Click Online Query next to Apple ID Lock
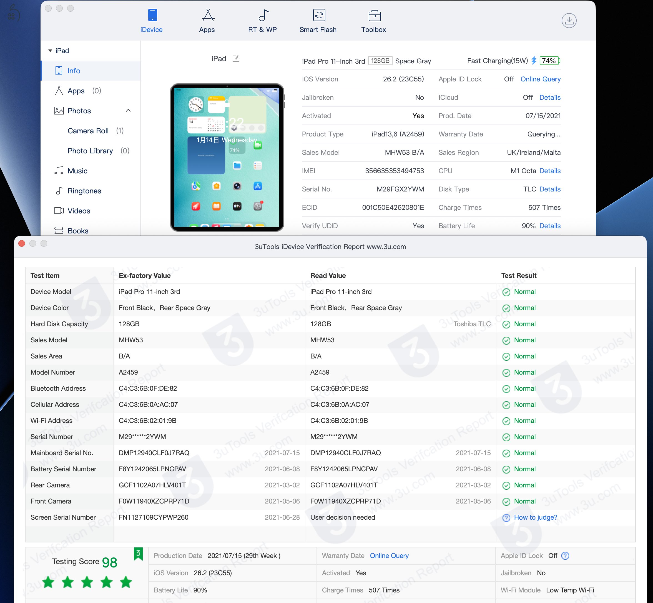Viewport: 653px width, 603px height. click(x=541, y=79)
